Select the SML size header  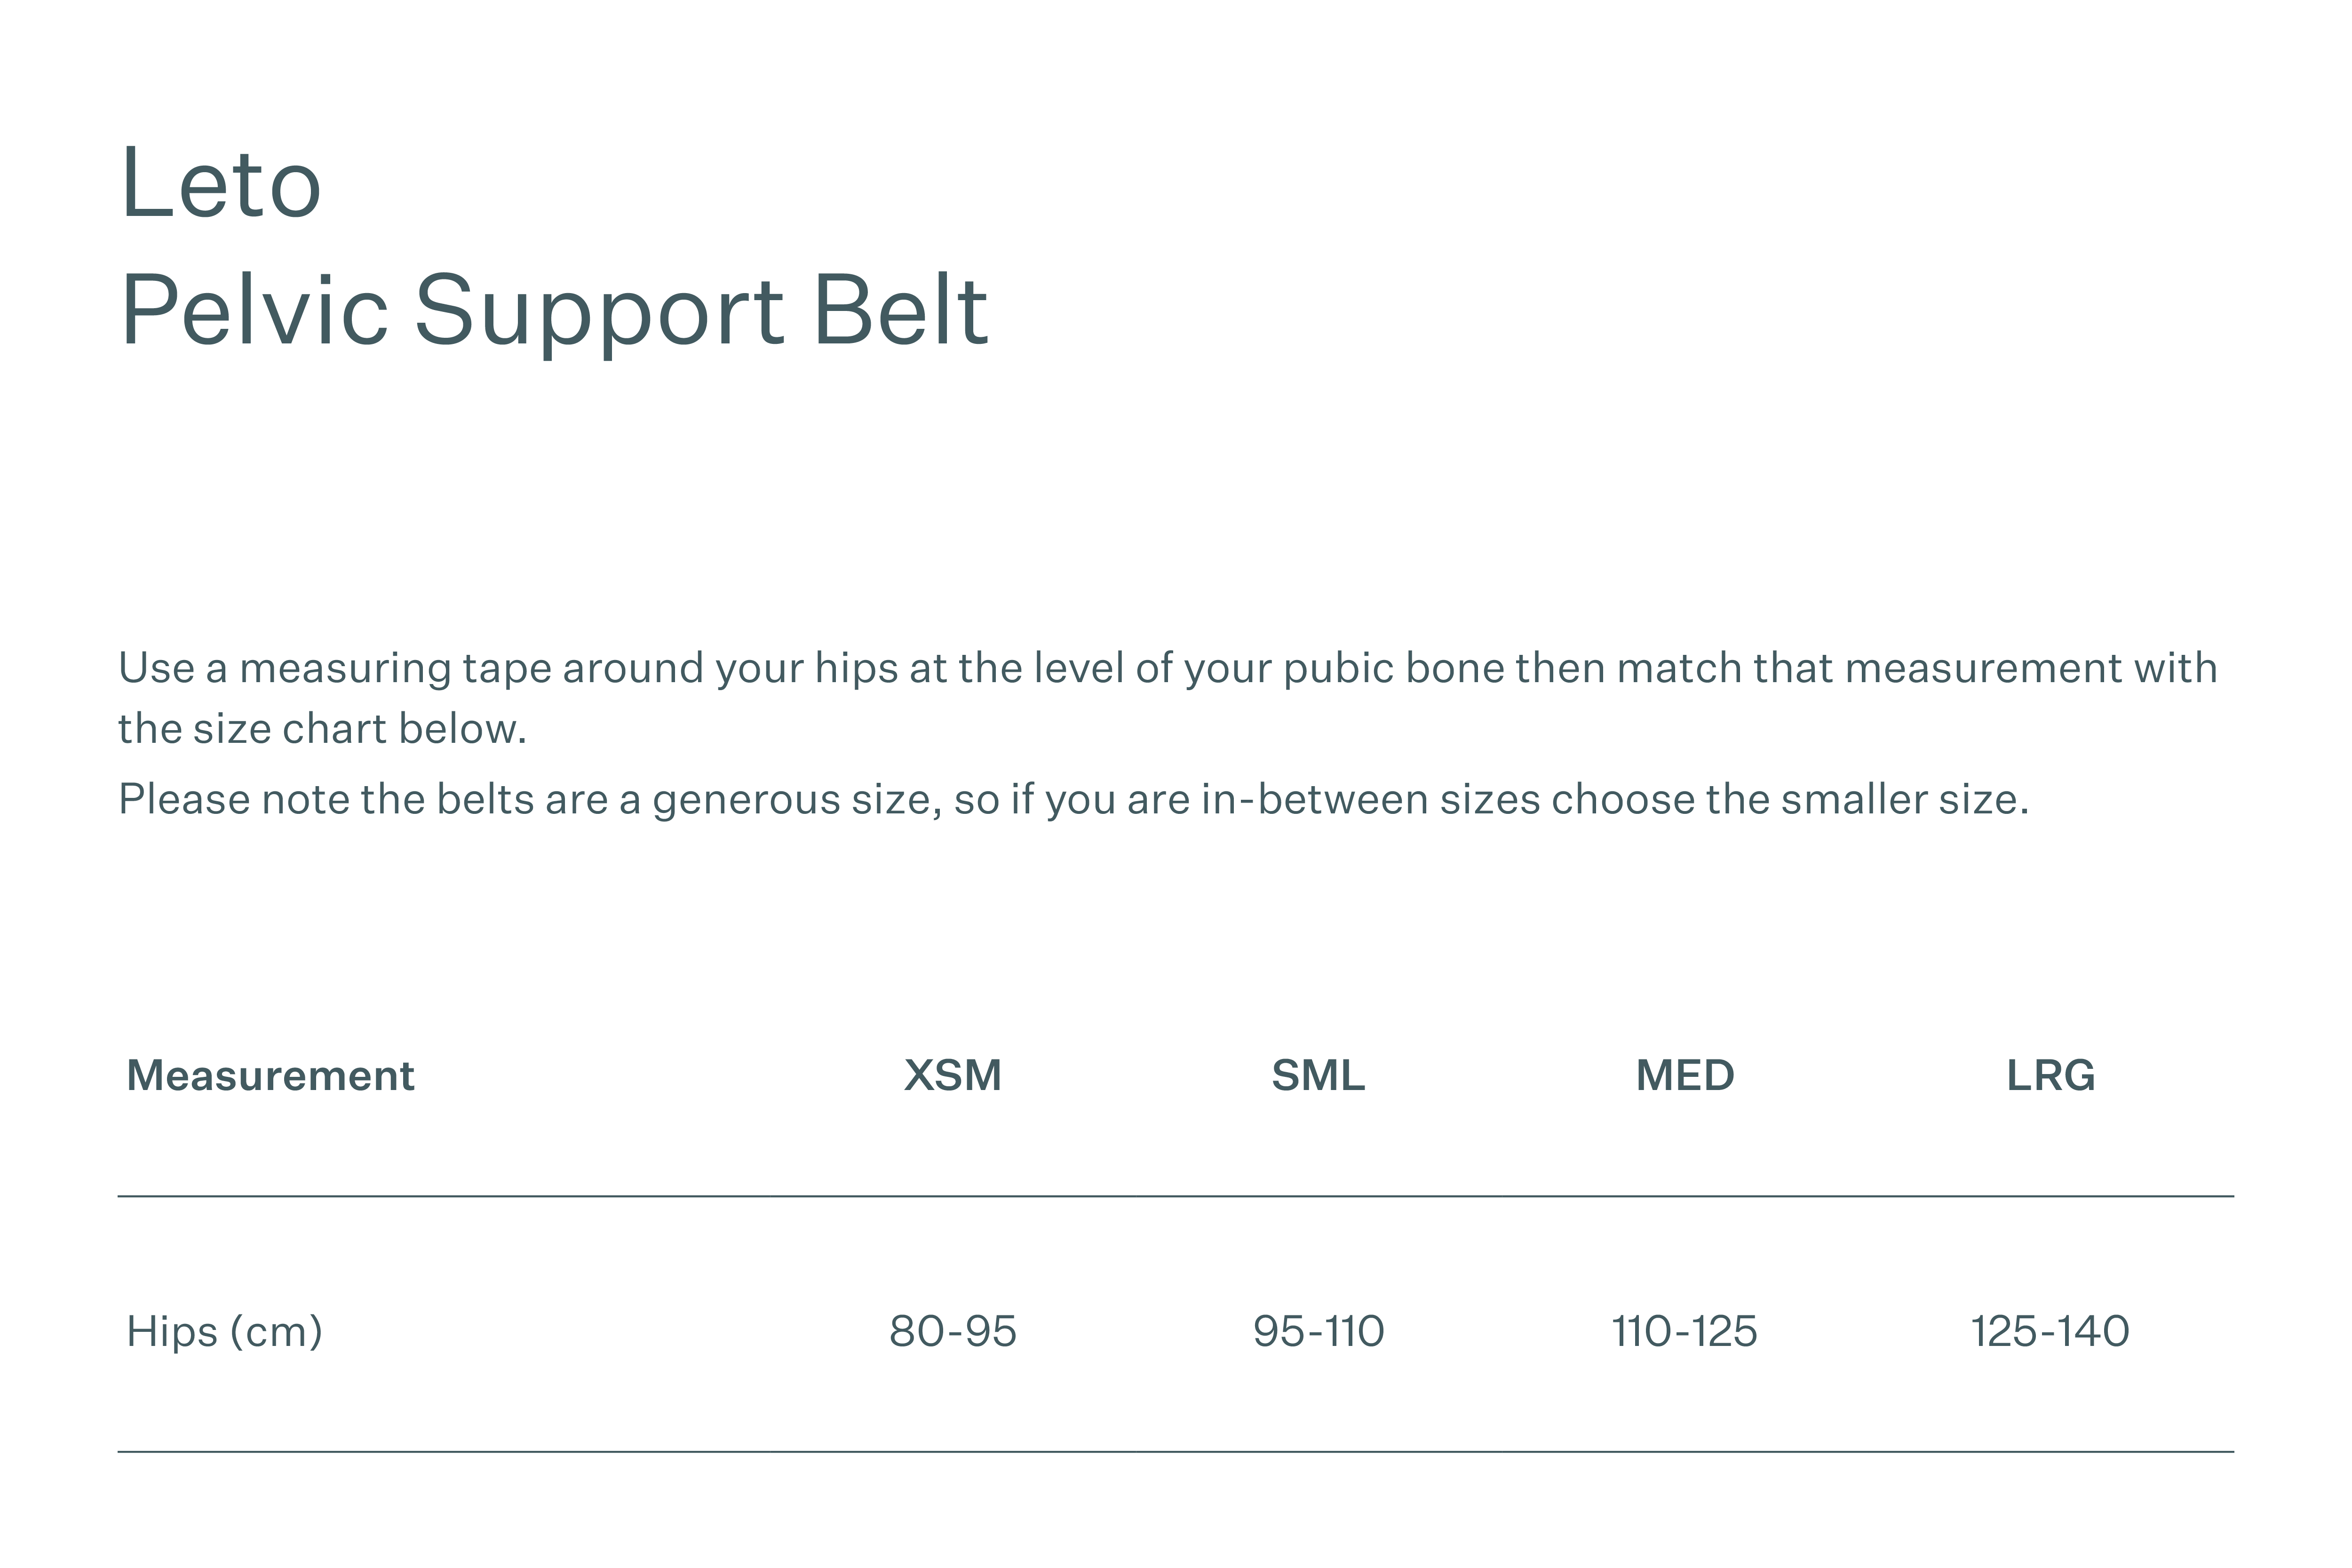point(1318,1076)
